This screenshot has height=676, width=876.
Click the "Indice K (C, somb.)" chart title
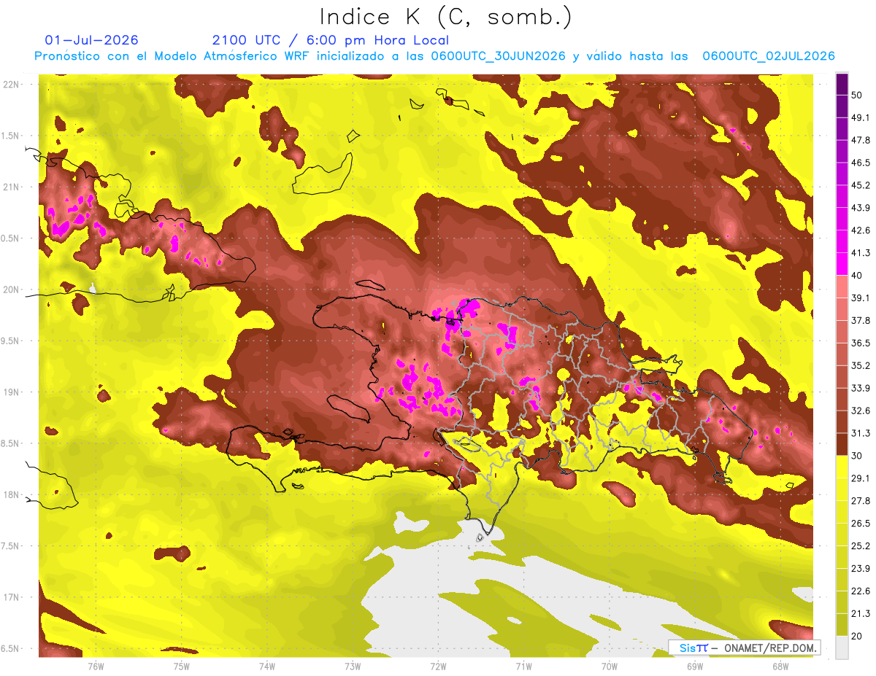tap(445, 17)
